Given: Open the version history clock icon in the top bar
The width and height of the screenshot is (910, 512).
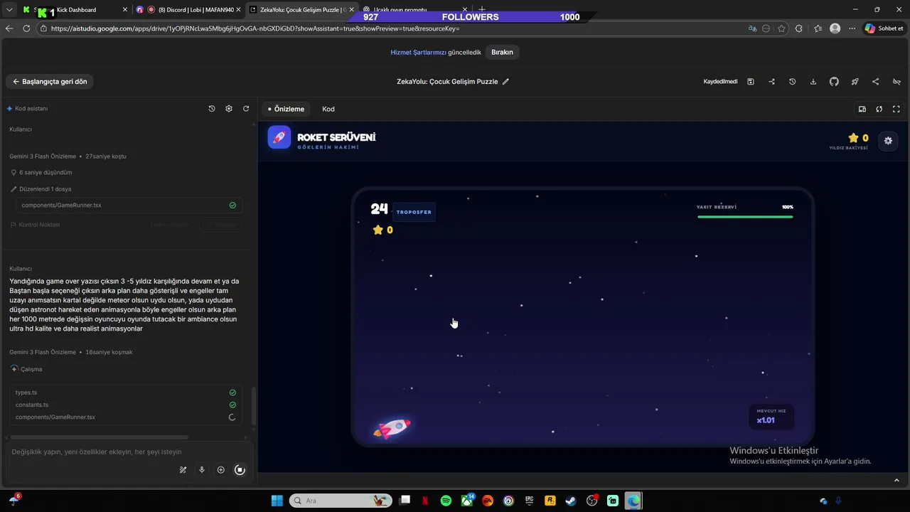Looking at the screenshot, I should click(x=792, y=82).
